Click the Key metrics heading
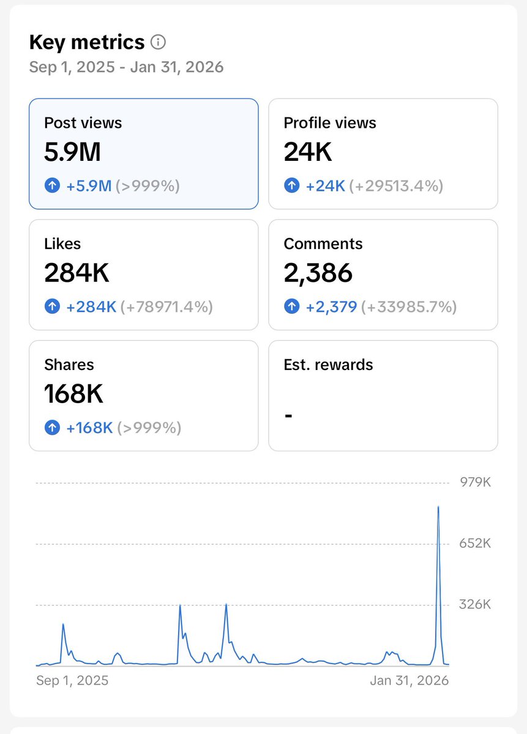This screenshot has width=527, height=734. [x=87, y=42]
